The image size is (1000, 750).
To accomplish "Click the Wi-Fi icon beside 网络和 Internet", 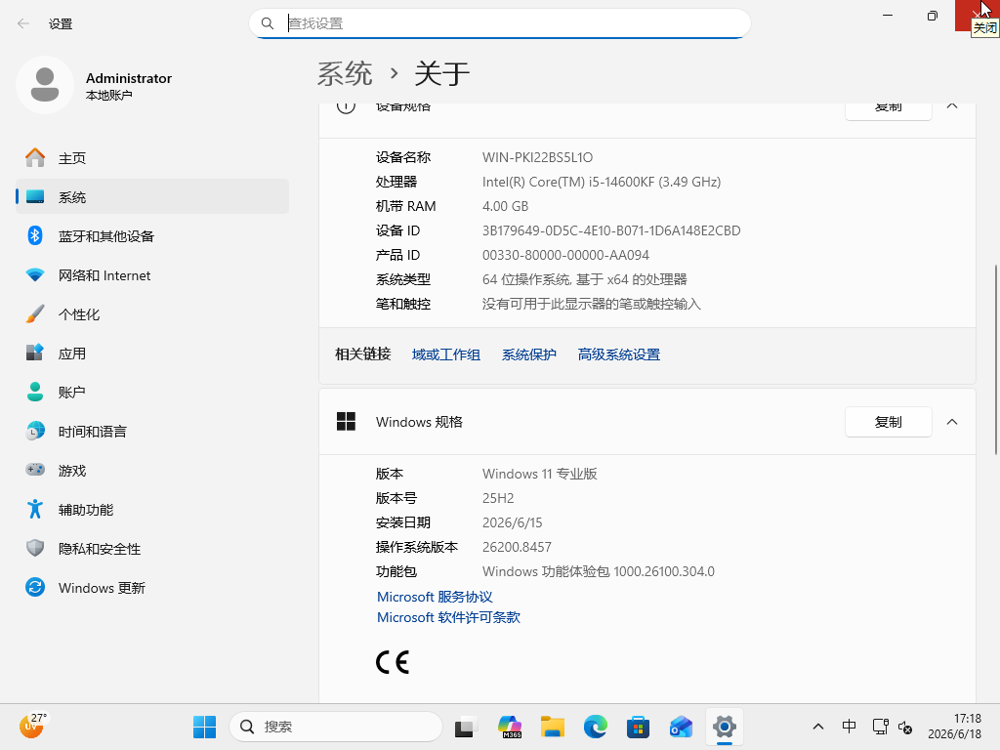I will click(35, 274).
